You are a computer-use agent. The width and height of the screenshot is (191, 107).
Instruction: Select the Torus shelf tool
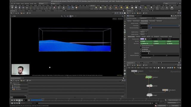[23, 8]
